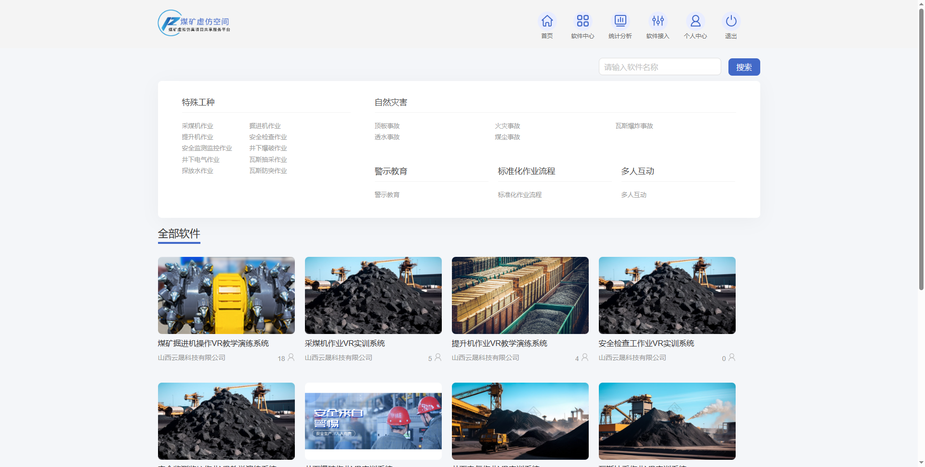Click user count icon for 煤矿掘进机操作VR教学演练系统
925x467 pixels.
click(291, 358)
